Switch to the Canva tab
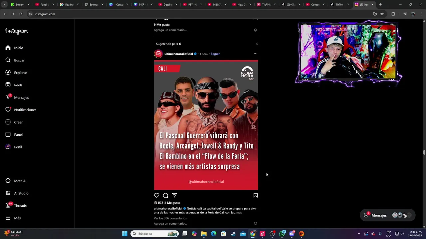This screenshot has width=426, height=239. (x=118, y=5)
